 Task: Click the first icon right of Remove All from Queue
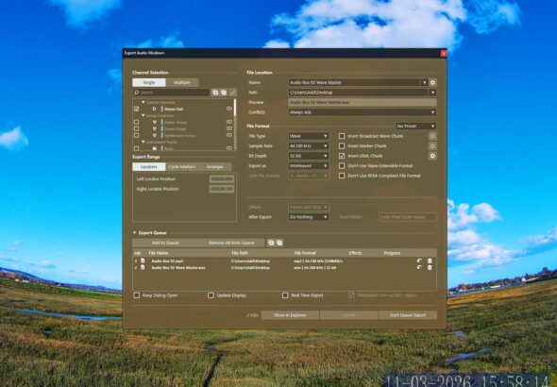tap(271, 243)
